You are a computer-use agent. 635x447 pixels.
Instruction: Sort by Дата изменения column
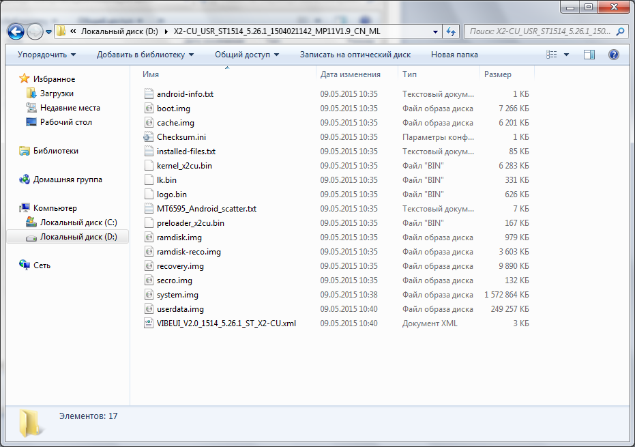357,74
